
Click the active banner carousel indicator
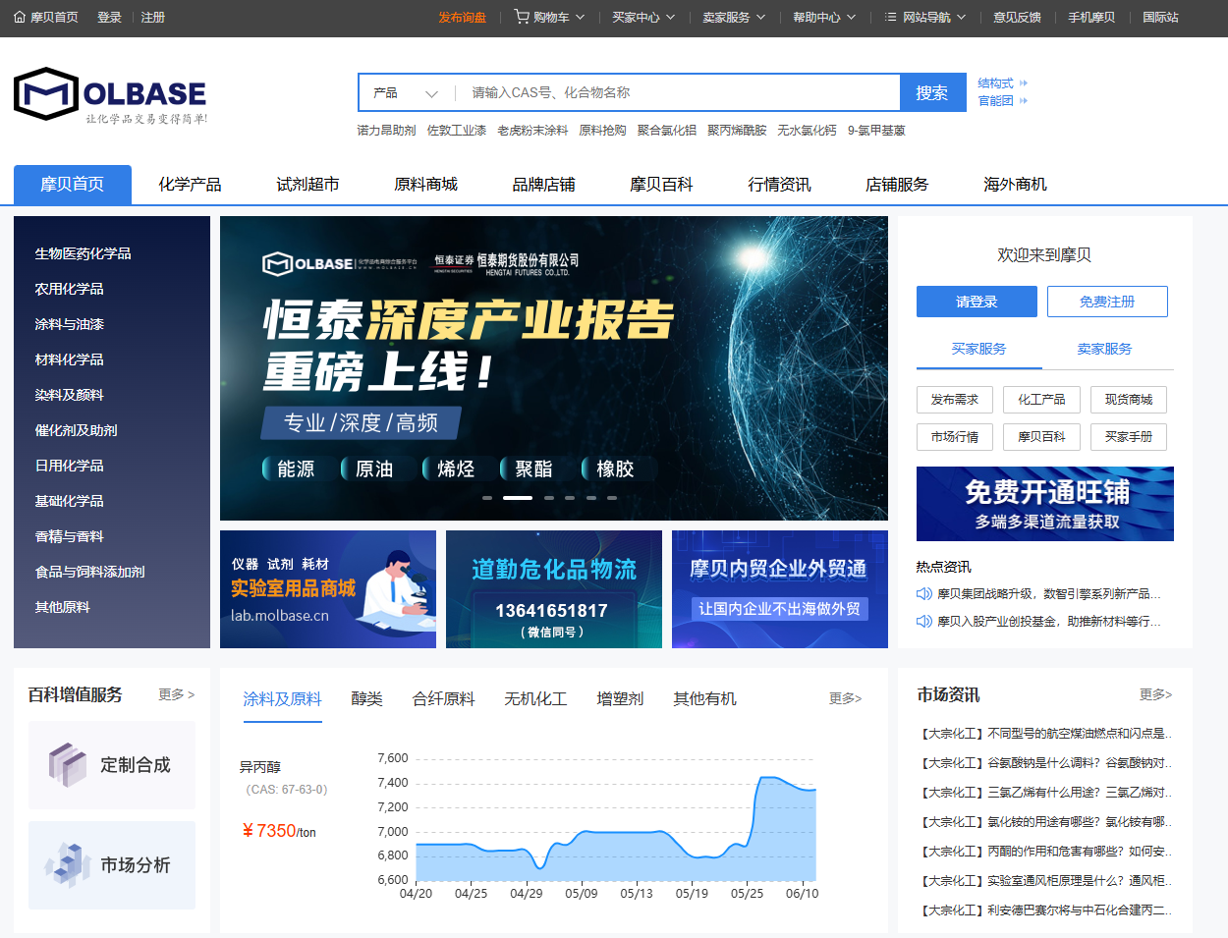518,498
